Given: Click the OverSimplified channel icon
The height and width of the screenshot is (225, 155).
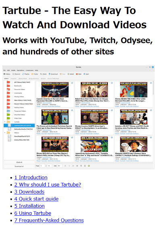Looking at the screenshot, I should [x=9, y=136].
